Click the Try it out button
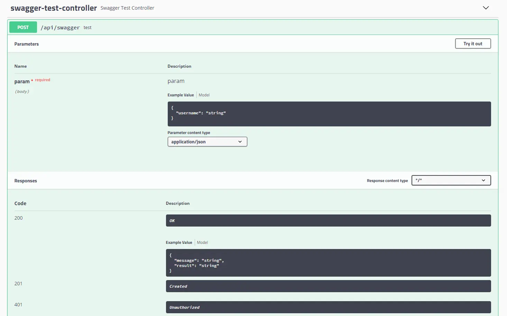 click(473, 44)
